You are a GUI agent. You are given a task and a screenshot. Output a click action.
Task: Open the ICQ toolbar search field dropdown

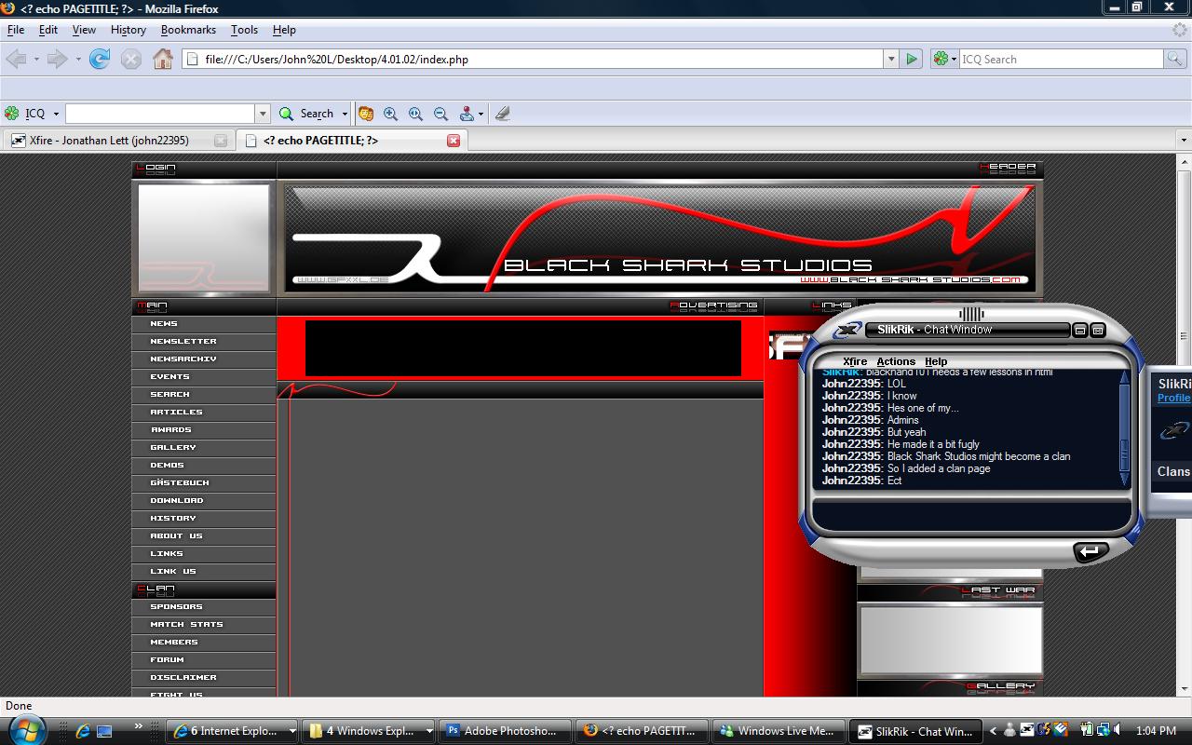tap(263, 114)
